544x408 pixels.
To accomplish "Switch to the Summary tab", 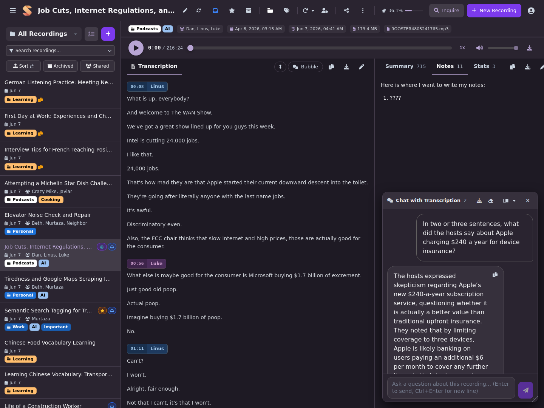I will click(405, 66).
